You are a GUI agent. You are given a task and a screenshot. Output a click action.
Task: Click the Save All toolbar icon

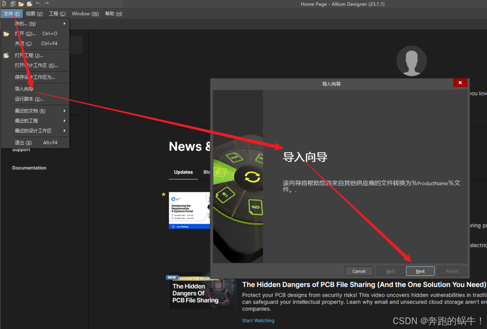(13, 4)
